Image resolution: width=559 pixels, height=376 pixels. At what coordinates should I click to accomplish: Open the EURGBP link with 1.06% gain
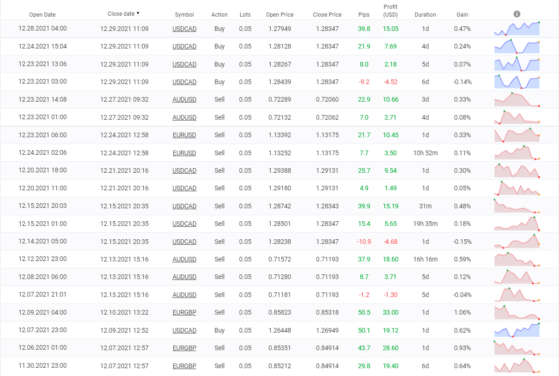[184, 312]
